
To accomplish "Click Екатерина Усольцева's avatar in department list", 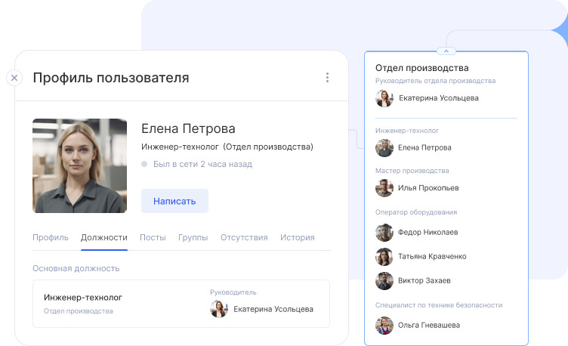I will (384, 98).
